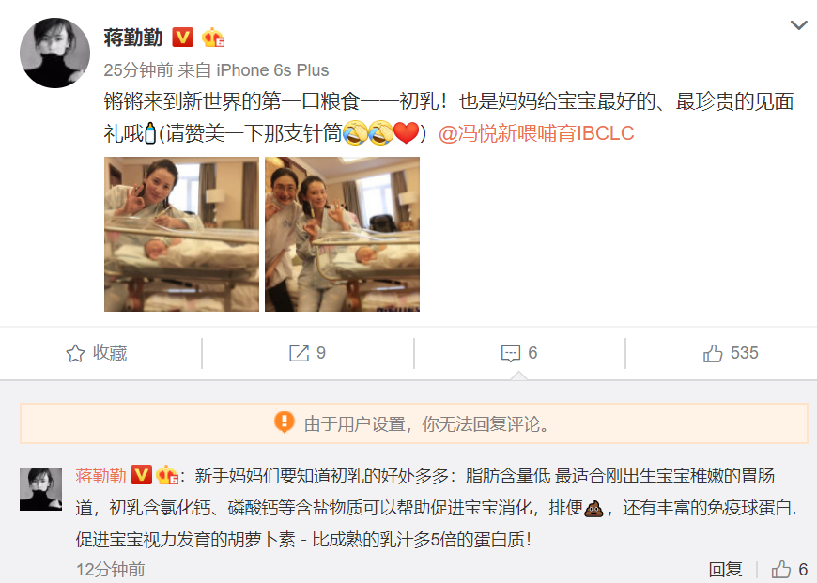Open comments via the speech bubble icon
This screenshot has width=817, height=583.
point(511,353)
